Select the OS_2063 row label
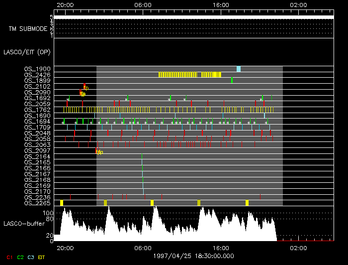 pyautogui.click(x=37, y=145)
